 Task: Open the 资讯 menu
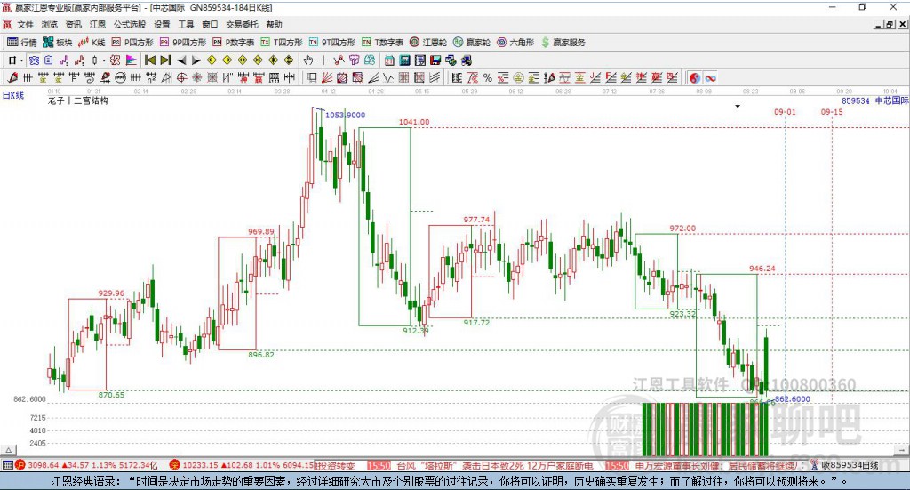tap(73, 24)
